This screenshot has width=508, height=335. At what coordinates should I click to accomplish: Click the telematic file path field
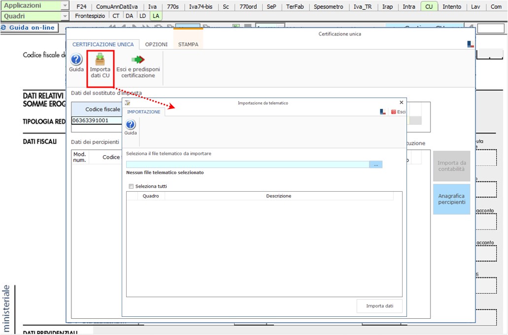pyautogui.click(x=247, y=165)
